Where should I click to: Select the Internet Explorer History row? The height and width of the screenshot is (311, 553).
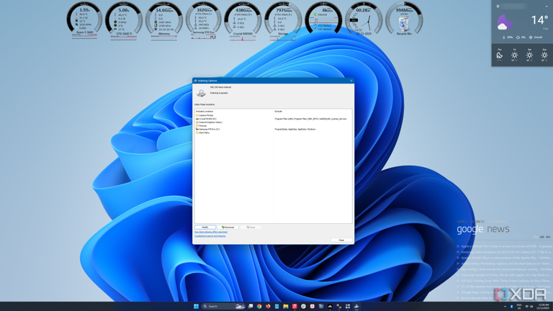tap(209, 122)
